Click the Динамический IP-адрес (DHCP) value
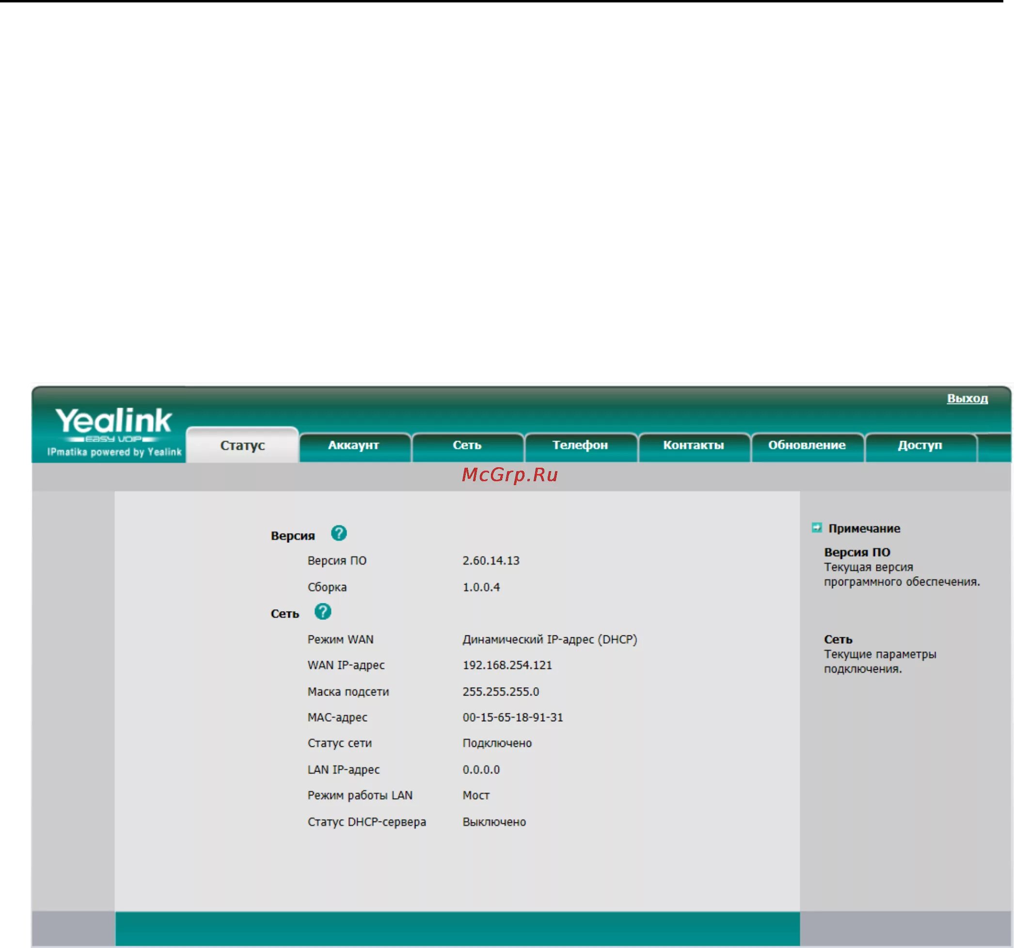Viewport: 1014px width, 948px height. [x=549, y=639]
